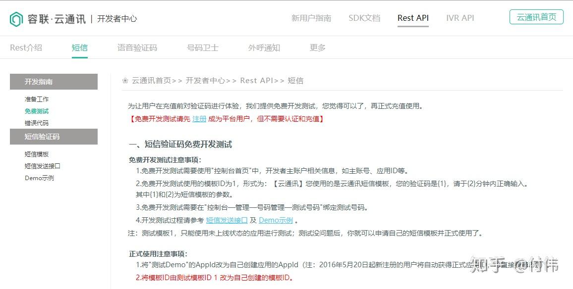Open the 开发者中心 header link
Viewport: 573px width, 289px height.
click(x=117, y=19)
